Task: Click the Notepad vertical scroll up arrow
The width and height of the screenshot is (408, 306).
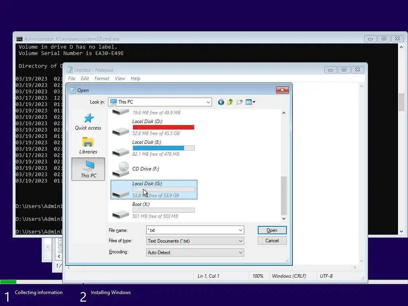Action: [x=361, y=86]
